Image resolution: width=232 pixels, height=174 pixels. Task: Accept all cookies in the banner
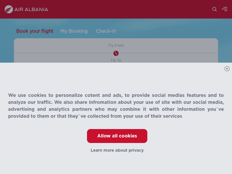[117, 136]
